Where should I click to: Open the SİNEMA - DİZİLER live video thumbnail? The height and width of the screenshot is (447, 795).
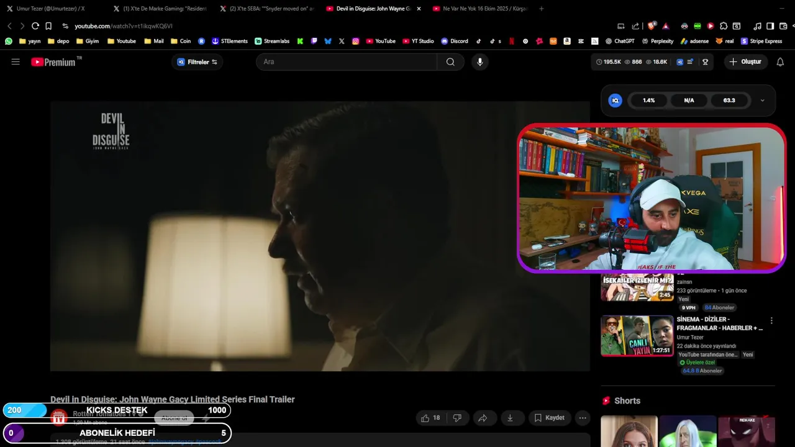637,336
